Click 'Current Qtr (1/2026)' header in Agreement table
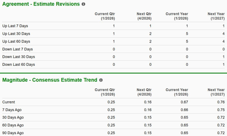 click(x=105, y=16)
